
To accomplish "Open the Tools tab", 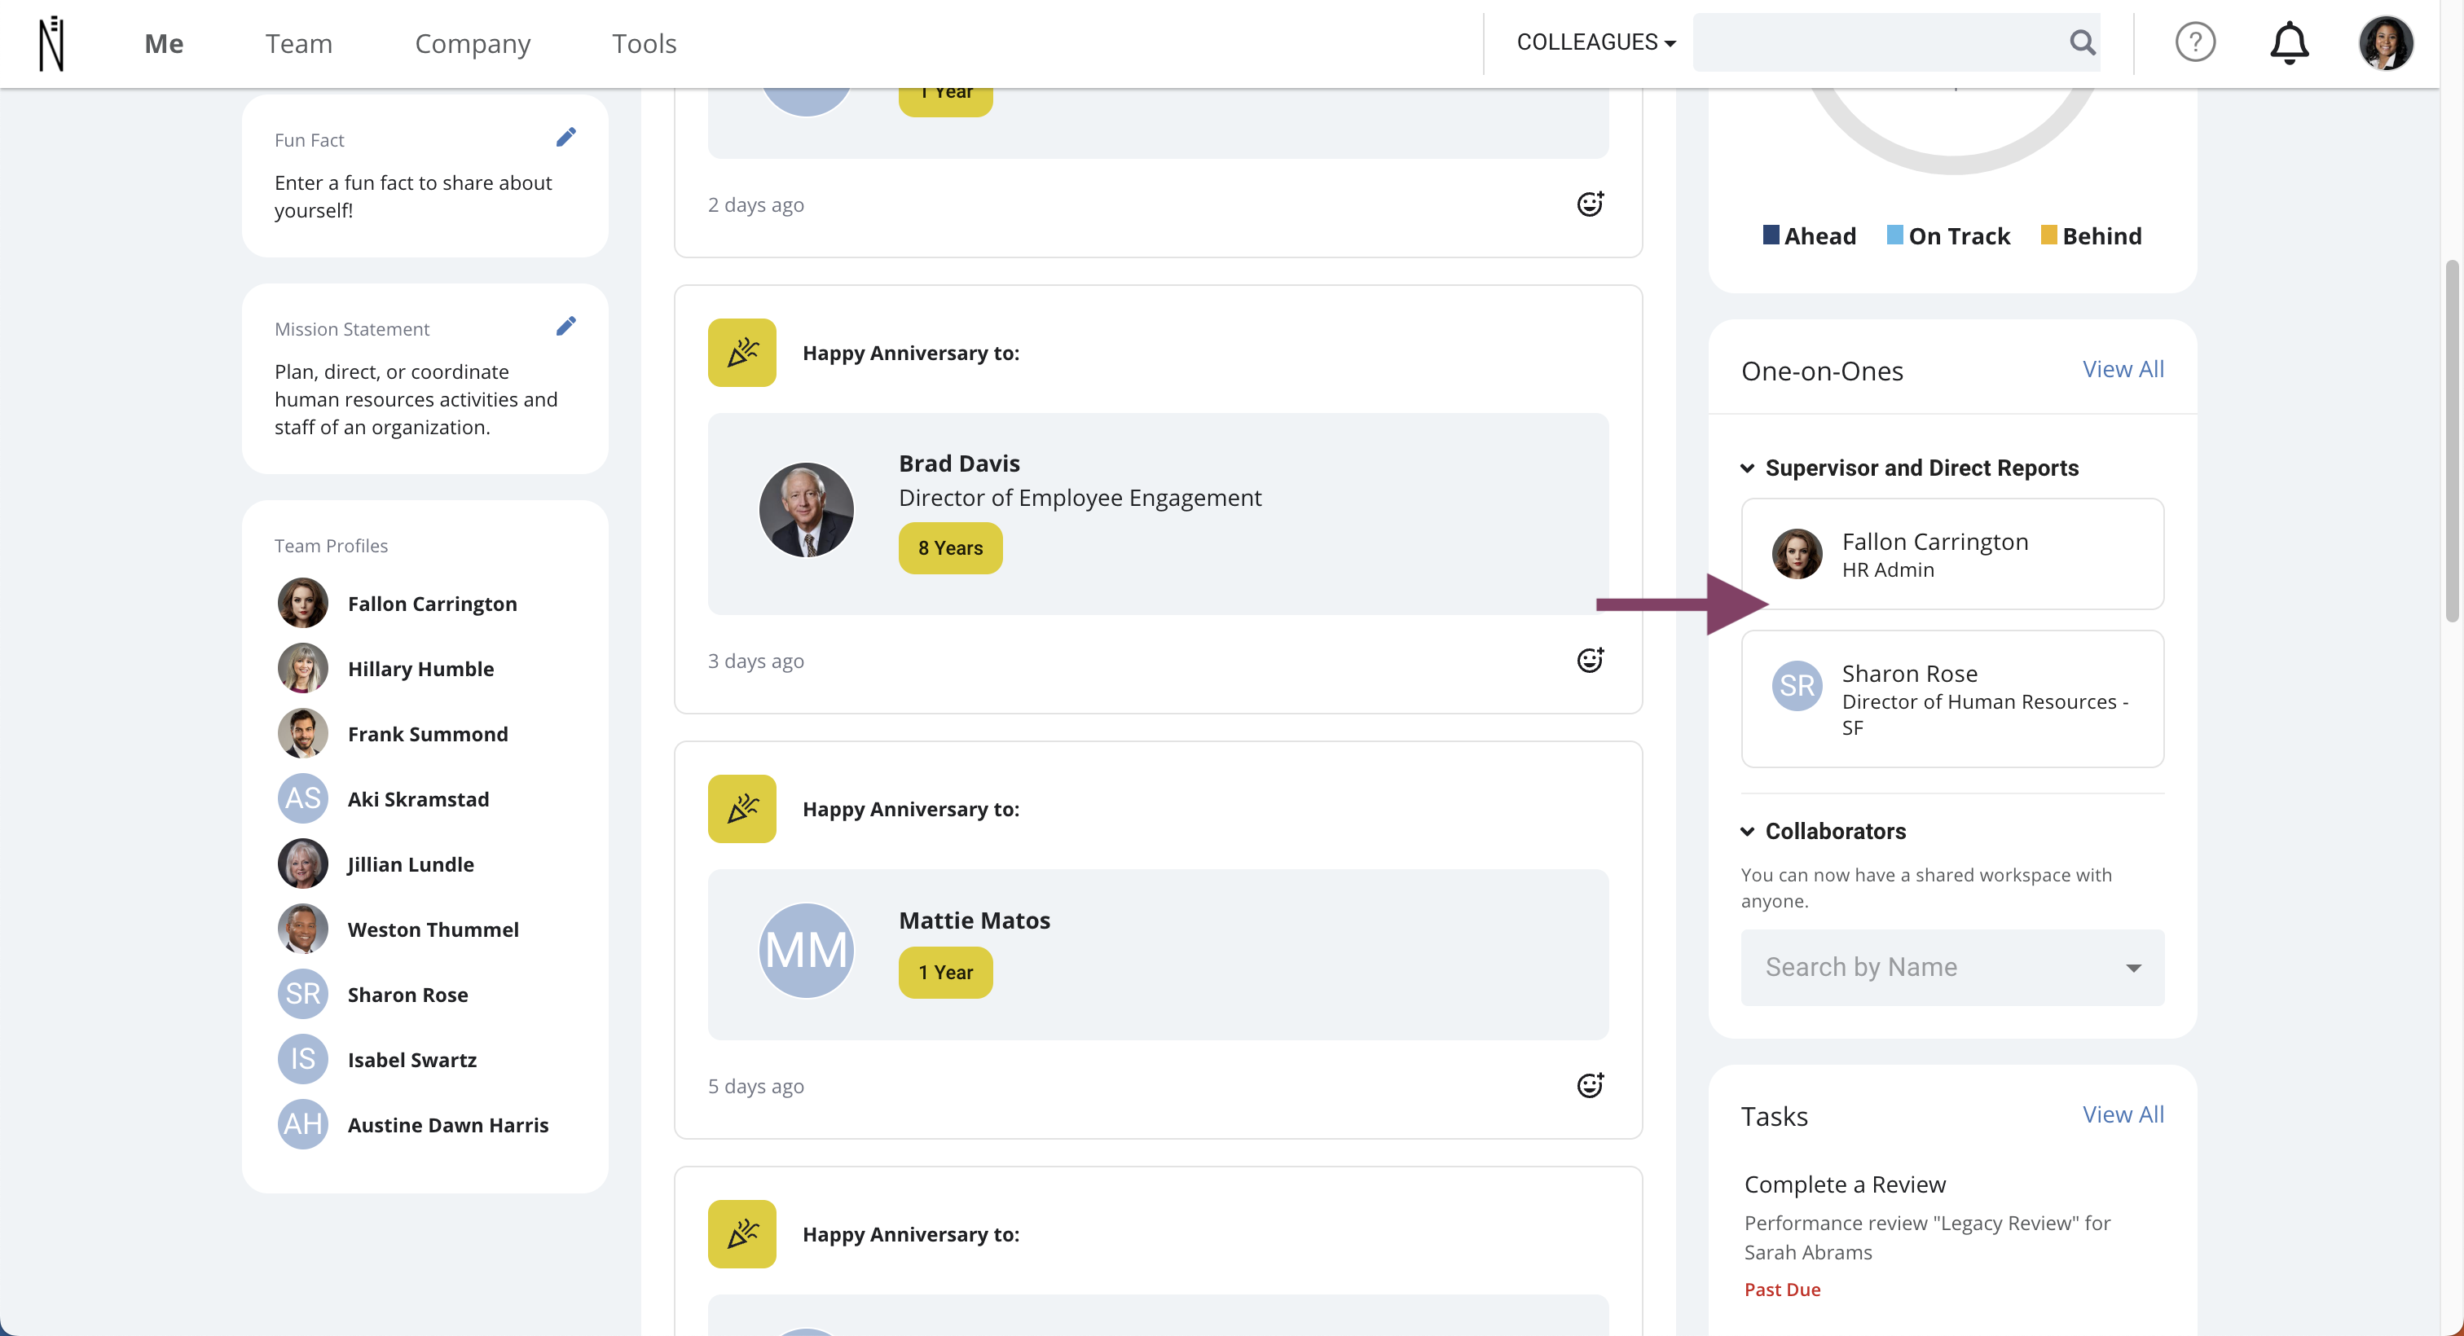I will (x=644, y=43).
